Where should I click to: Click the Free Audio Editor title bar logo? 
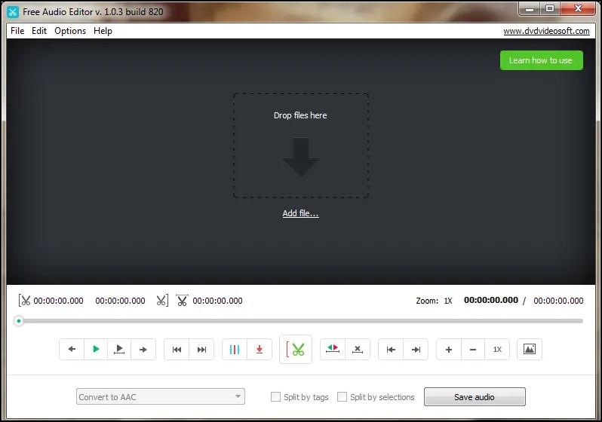(13, 12)
